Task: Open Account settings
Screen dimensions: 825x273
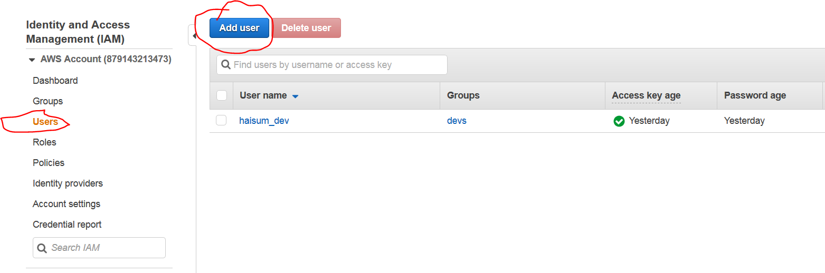Action: click(67, 204)
